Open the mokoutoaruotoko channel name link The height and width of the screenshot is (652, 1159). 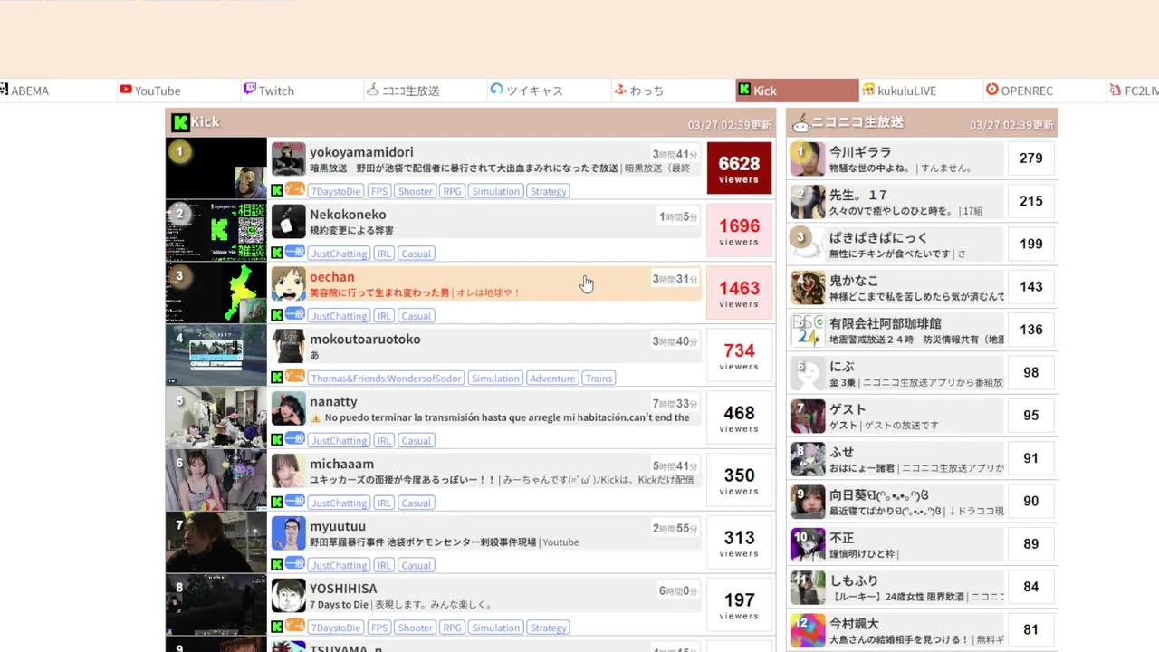(x=365, y=340)
